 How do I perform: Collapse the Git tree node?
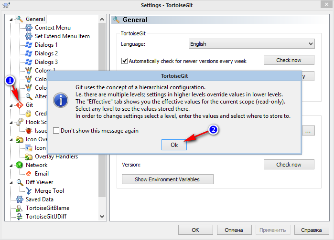pos(11,105)
